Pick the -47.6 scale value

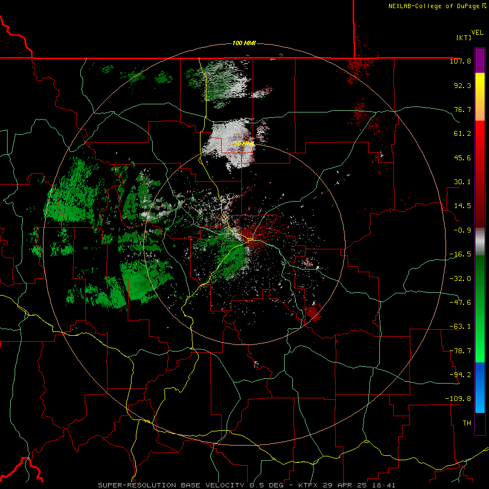coord(460,303)
